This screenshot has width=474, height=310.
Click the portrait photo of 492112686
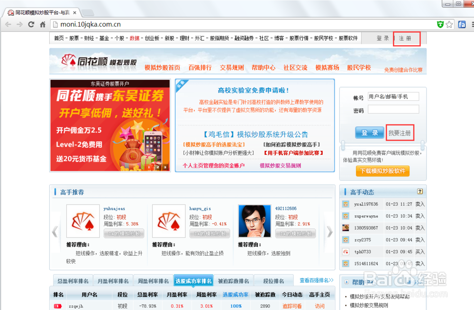point(255,221)
